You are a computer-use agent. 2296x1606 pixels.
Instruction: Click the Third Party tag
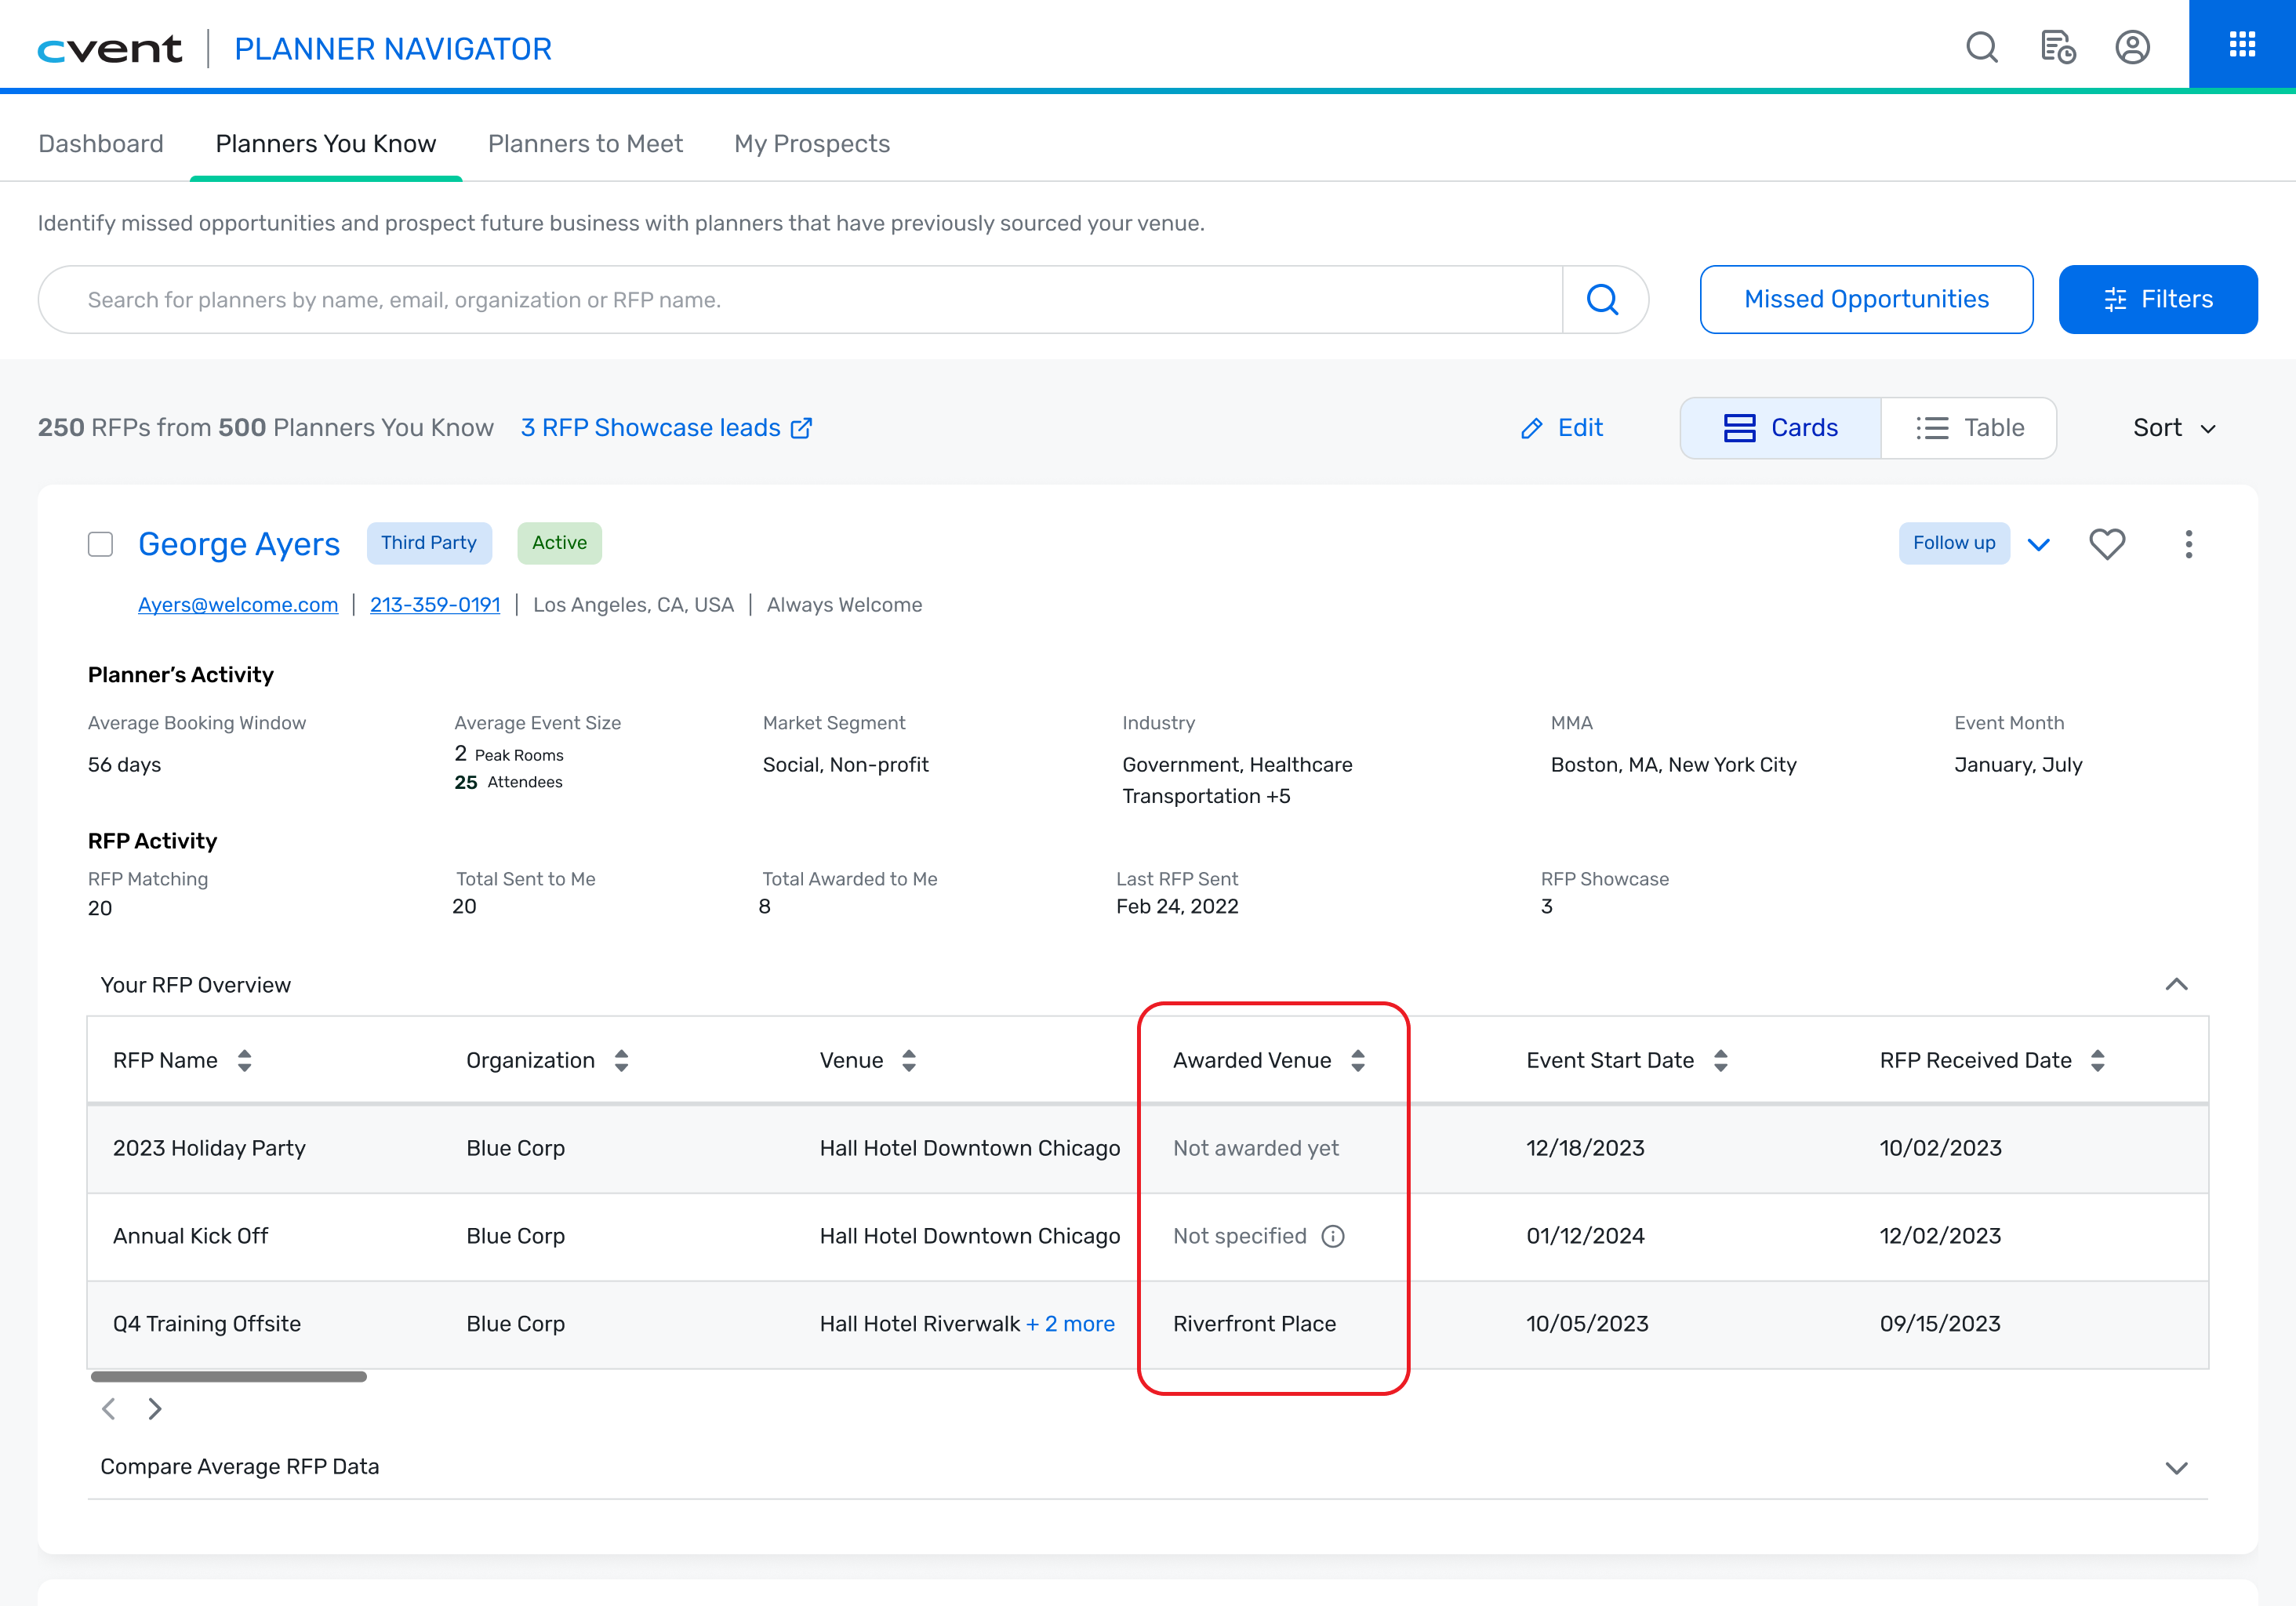[x=429, y=543]
